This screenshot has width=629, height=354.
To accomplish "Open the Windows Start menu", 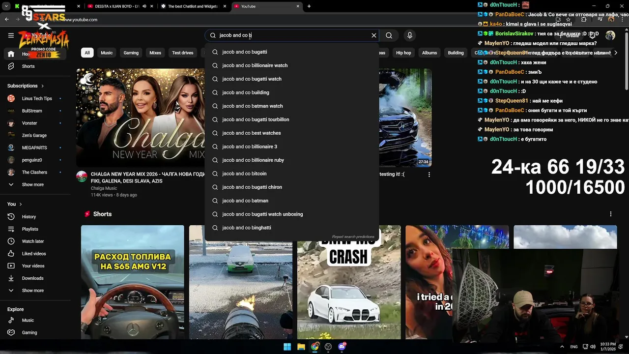I will pyautogui.click(x=287, y=347).
